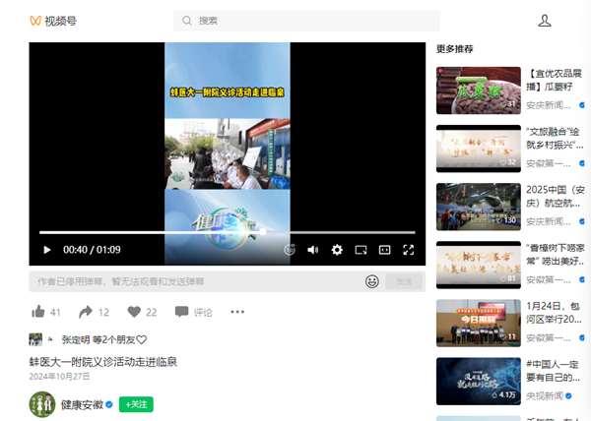
Task: Play the video with the play button
Action: (47, 250)
